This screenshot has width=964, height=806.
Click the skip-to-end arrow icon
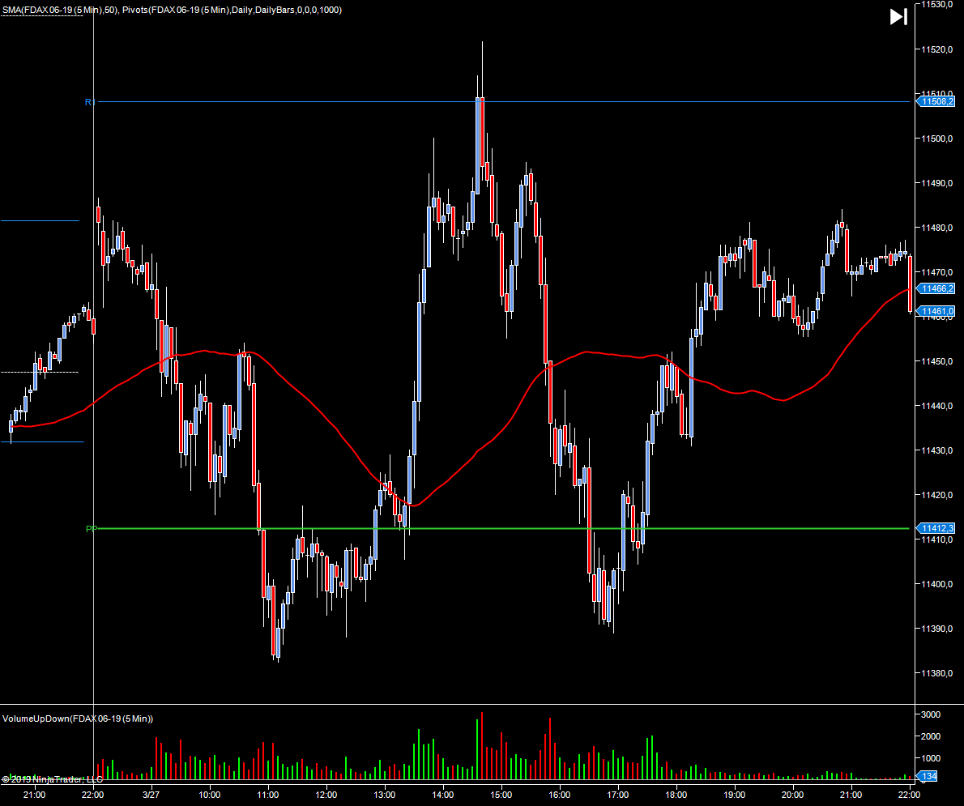898,17
